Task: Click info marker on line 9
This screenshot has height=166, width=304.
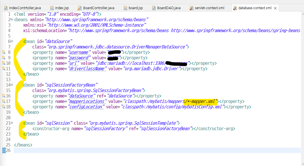Action: pos(4,57)
